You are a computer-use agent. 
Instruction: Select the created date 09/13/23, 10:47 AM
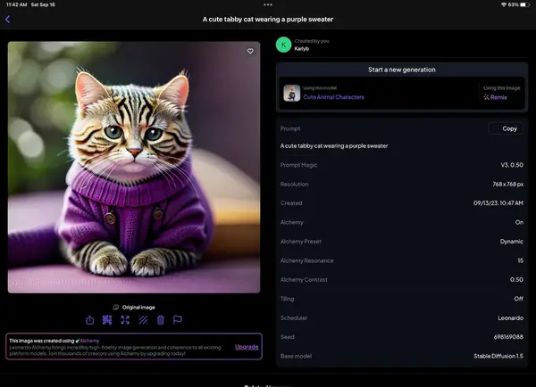click(498, 203)
